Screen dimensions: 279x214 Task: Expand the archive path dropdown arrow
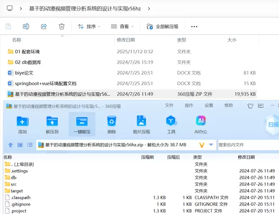click(211, 145)
